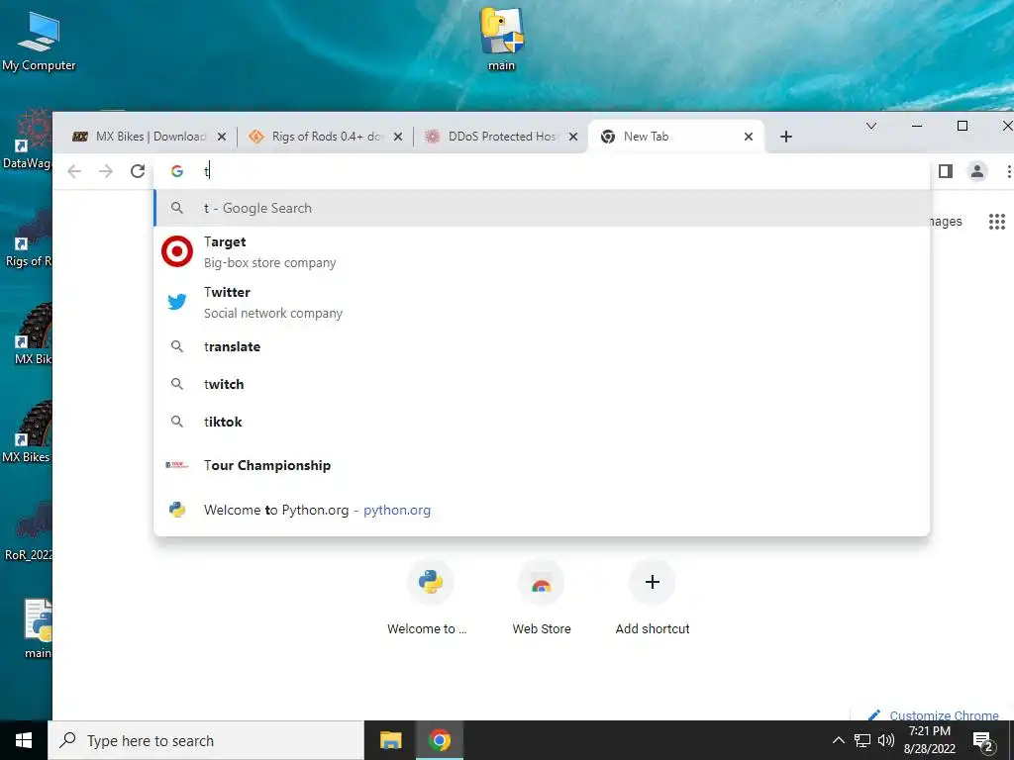Click the Google G icon in omnibox
Screen dimensions: 1014x760
pos(176,171)
